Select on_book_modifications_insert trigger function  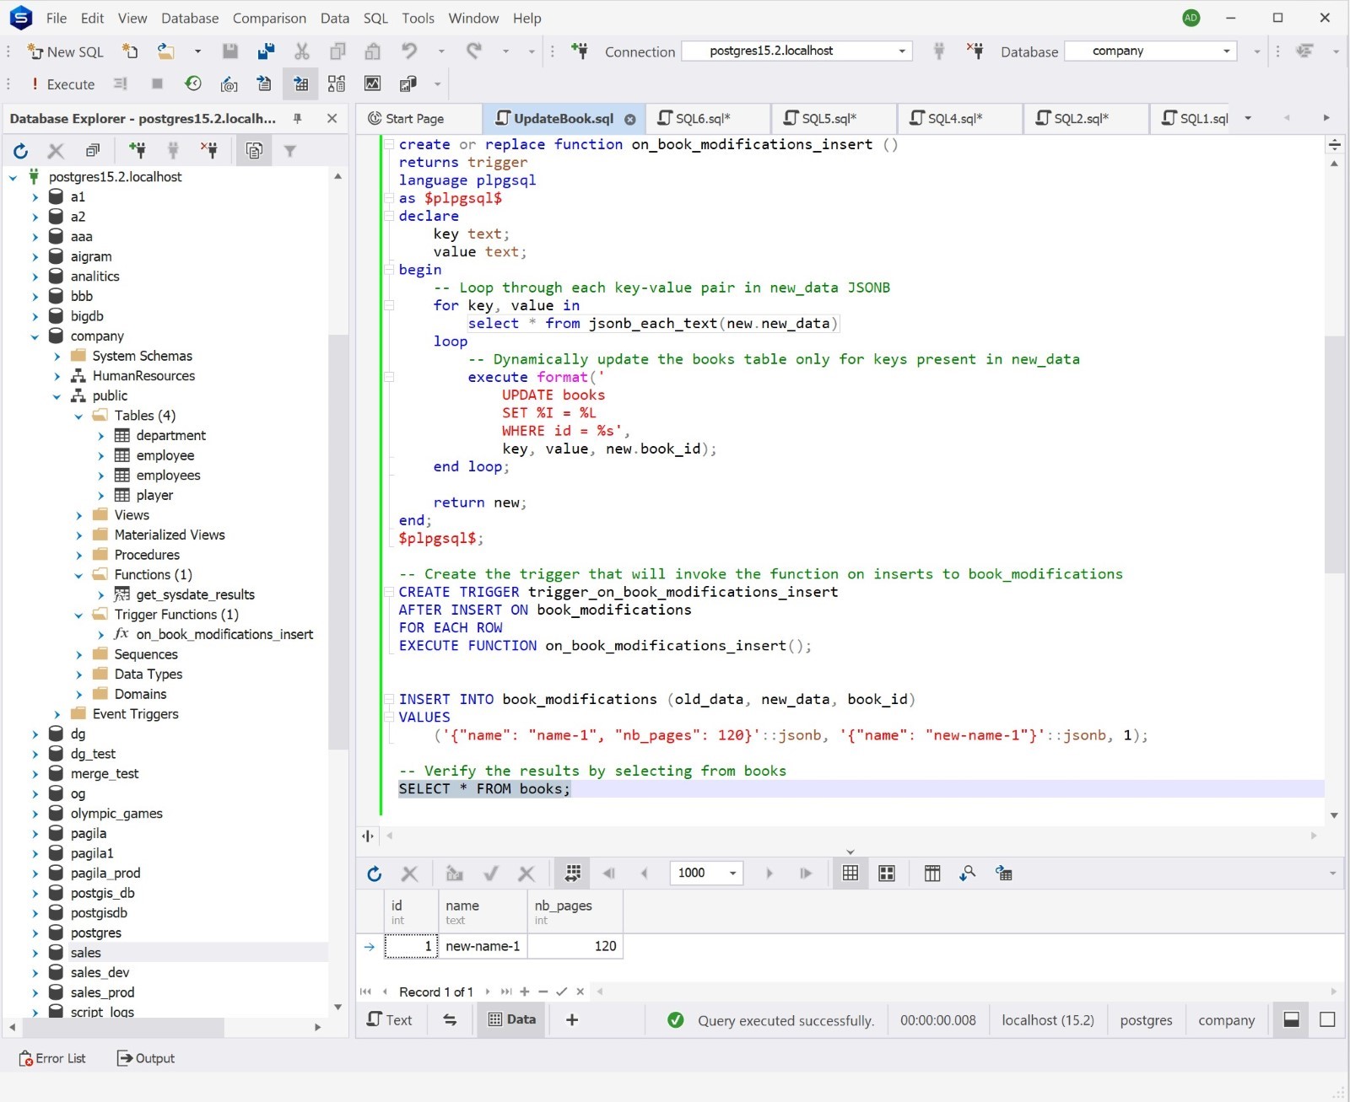(x=224, y=635)
